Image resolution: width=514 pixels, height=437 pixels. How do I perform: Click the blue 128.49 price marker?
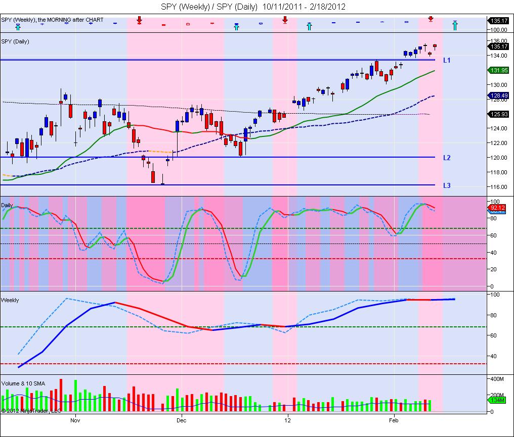(x=499, y=95)
